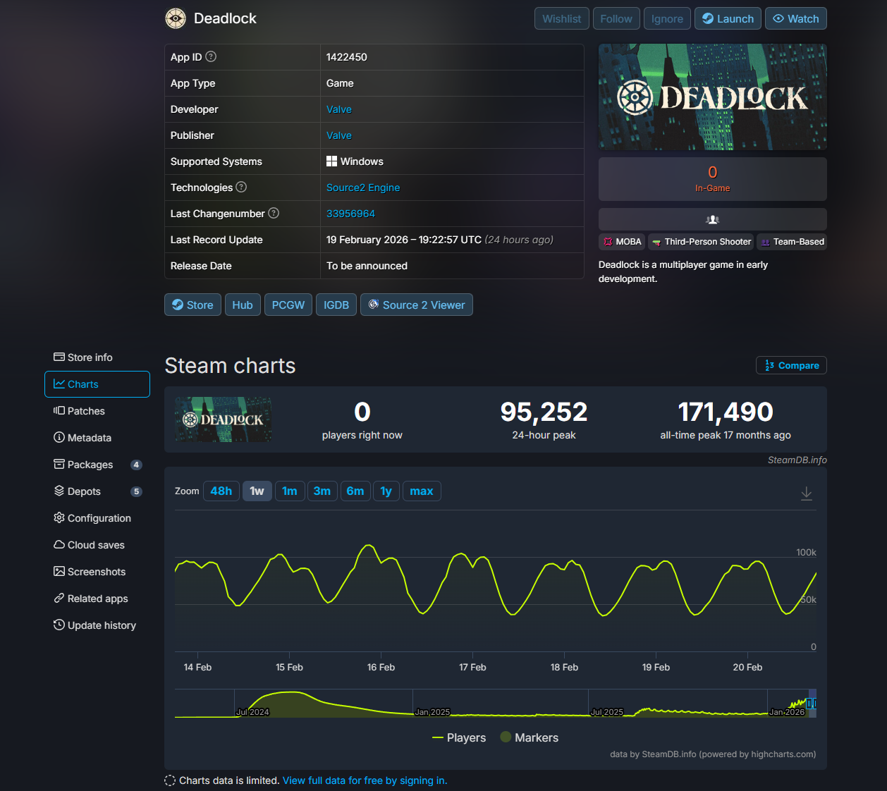The height and width of the screenshot is (791, 887).
Task: Click the Steam icon in Store button
Action: [x=178, y=305]
